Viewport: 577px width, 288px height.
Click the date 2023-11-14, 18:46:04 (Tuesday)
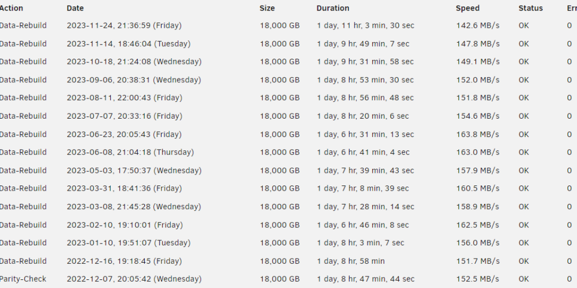[x=129, y=44]
